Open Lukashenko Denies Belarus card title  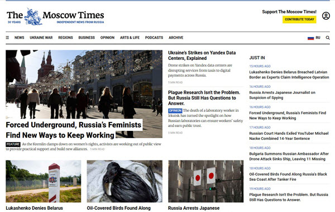pyautogui.click(x=35, y=208)
